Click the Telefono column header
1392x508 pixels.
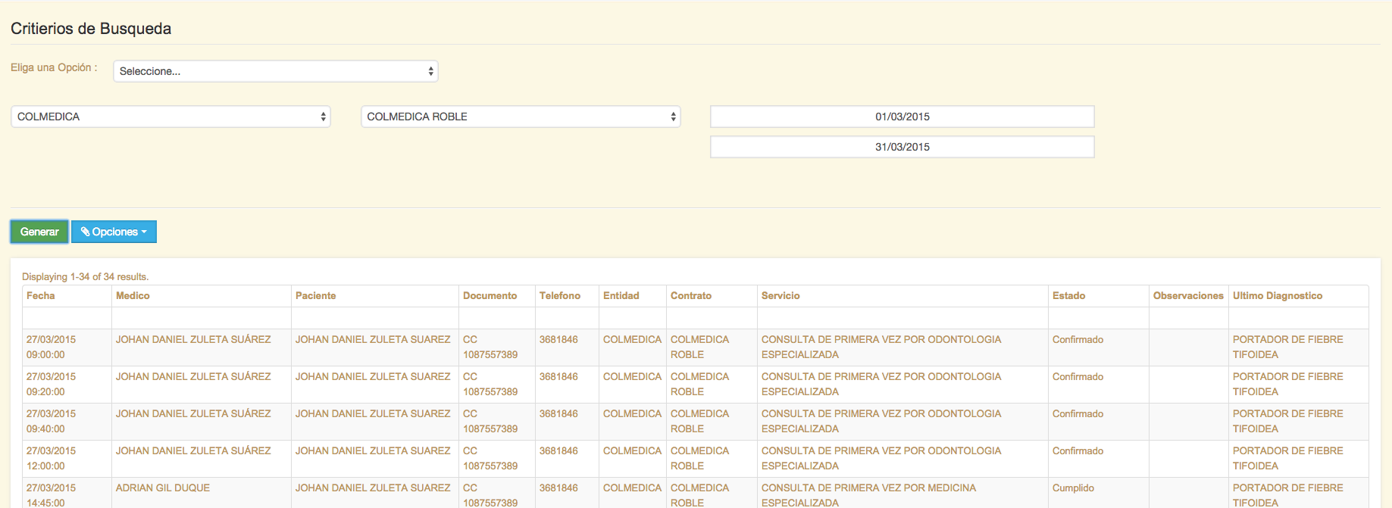(x=560, y=296)
